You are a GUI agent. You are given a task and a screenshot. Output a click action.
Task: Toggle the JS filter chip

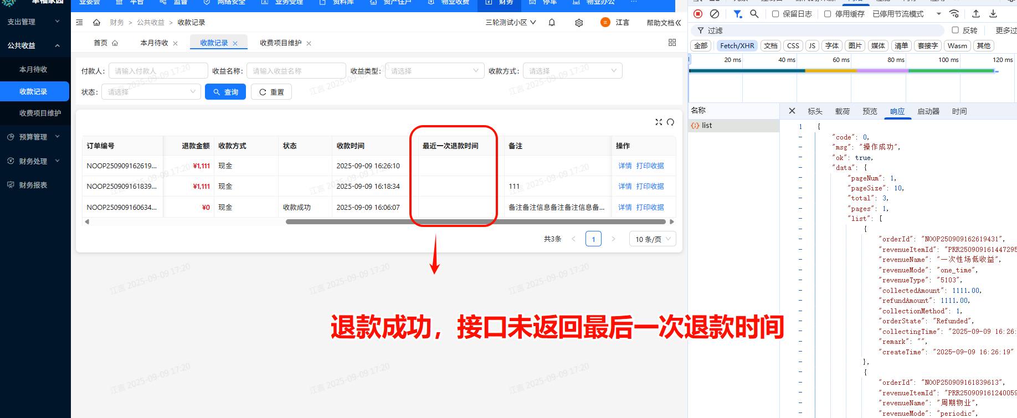(x=812, y=46)
